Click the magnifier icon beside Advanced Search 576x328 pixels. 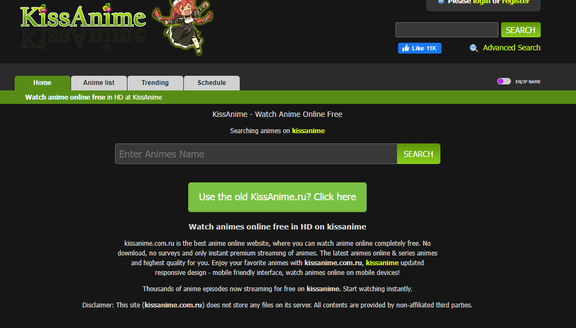point(474,48)
